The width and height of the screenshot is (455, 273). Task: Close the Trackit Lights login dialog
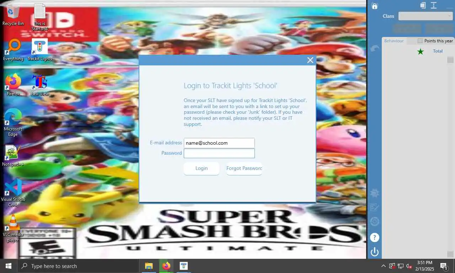click(x=310, y=60)
